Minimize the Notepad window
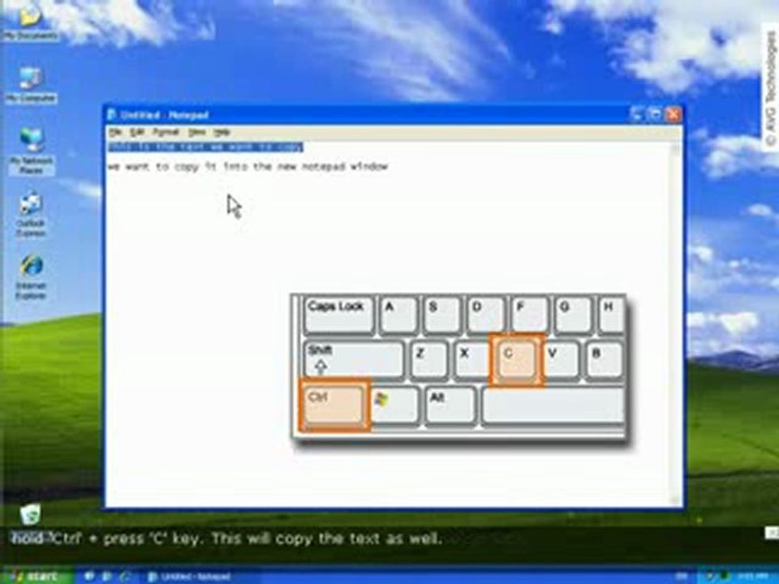779x584 pixels. (637, 114)
